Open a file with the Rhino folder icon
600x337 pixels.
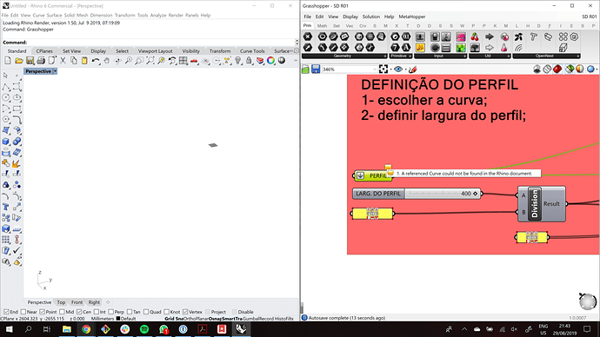pyautogui.click(x=19, y=61)
